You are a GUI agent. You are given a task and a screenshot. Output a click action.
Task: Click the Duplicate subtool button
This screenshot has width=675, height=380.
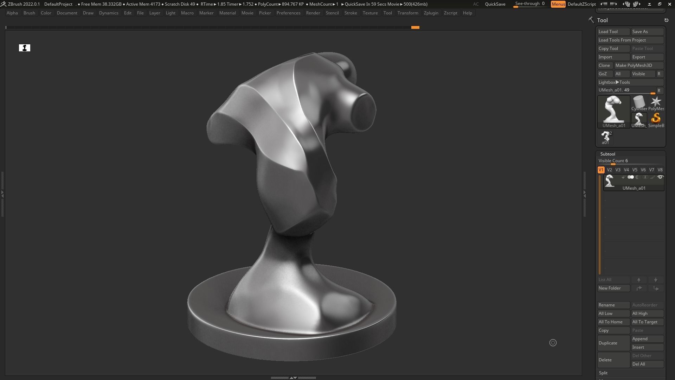pyautogui.click(x=614, y=343)
